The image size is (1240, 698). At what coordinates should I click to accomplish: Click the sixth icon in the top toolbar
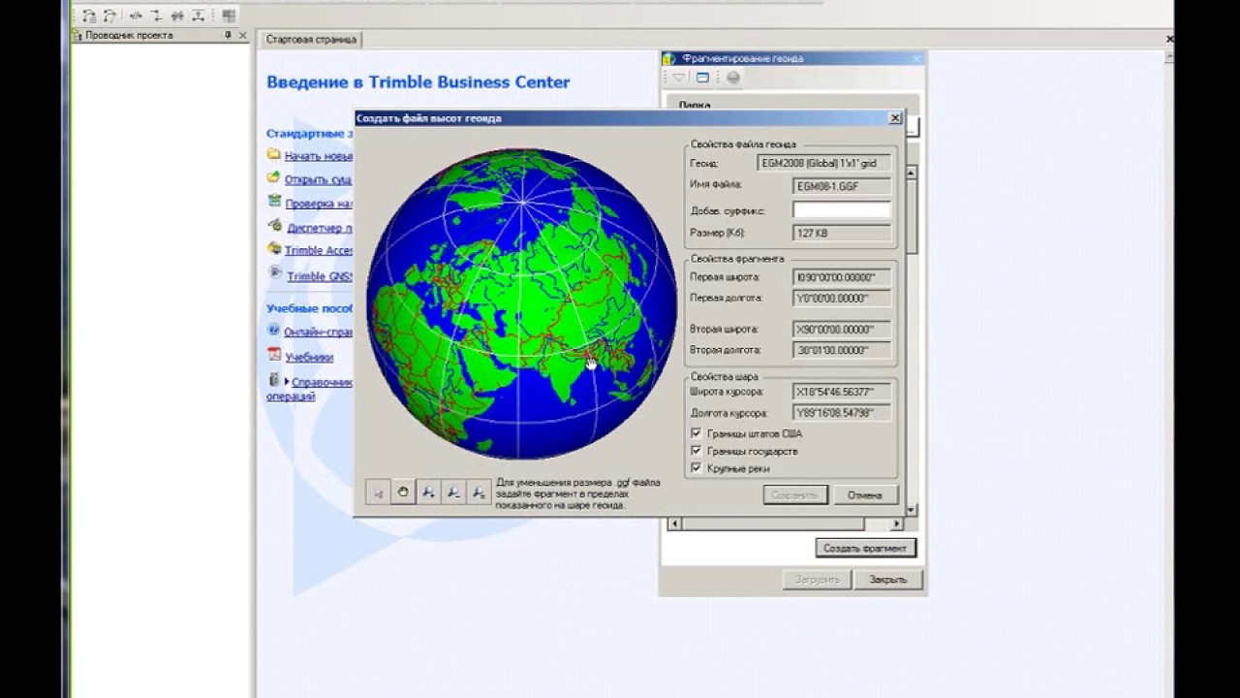tap(199, 16)
